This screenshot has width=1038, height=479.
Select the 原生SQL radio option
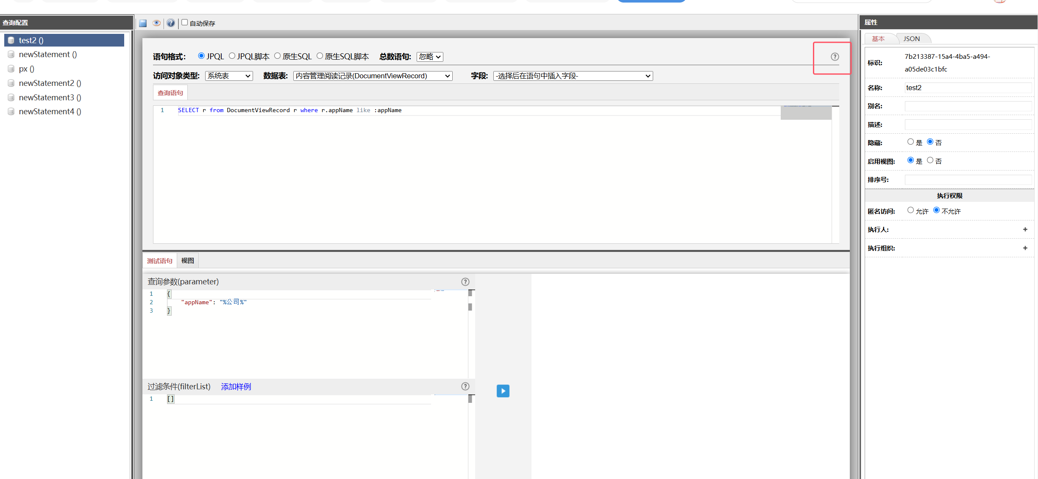click(x=278, y=56)
